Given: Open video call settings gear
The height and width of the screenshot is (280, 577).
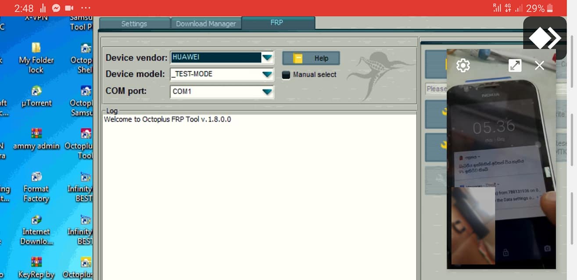Looking at the screenshot, I should pos(463,66).
